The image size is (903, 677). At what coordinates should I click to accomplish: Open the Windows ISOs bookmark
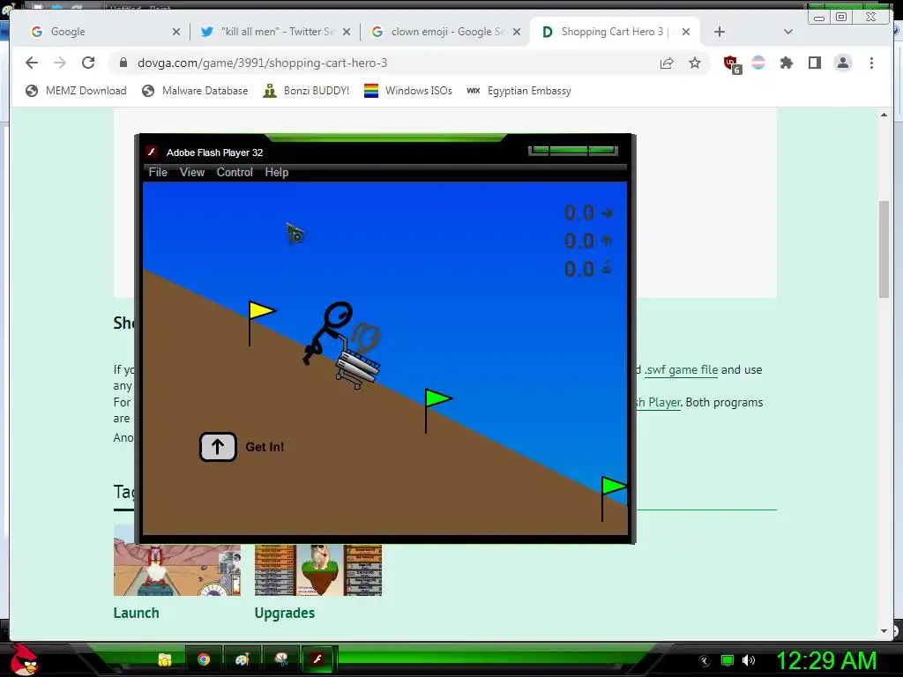[x=408, y=91]
